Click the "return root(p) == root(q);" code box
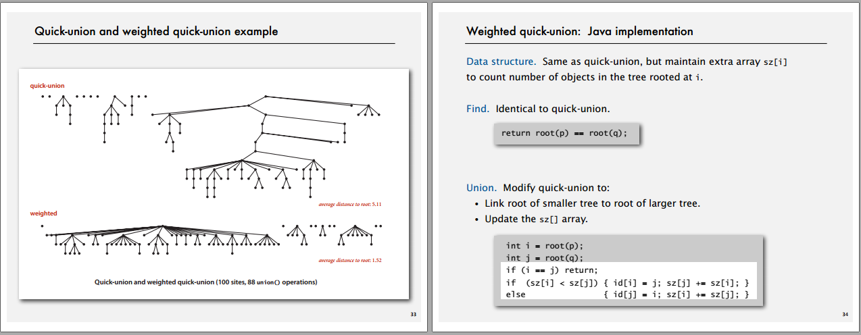Viewport: 861px width, 335px height. (x=566, y=133)
